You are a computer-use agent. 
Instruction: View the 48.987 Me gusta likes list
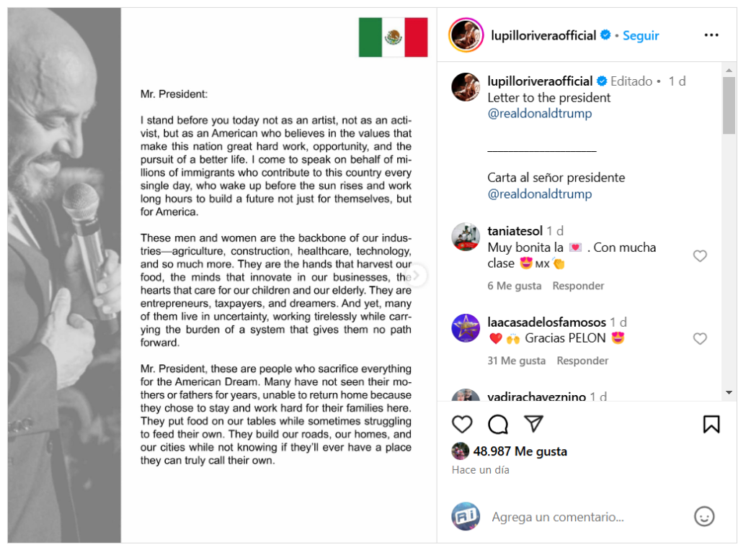pyautogui.click(x=520, y=451)
